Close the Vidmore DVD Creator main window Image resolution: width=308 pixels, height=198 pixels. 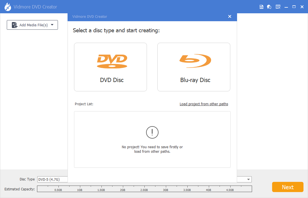[x=302, y=7]
